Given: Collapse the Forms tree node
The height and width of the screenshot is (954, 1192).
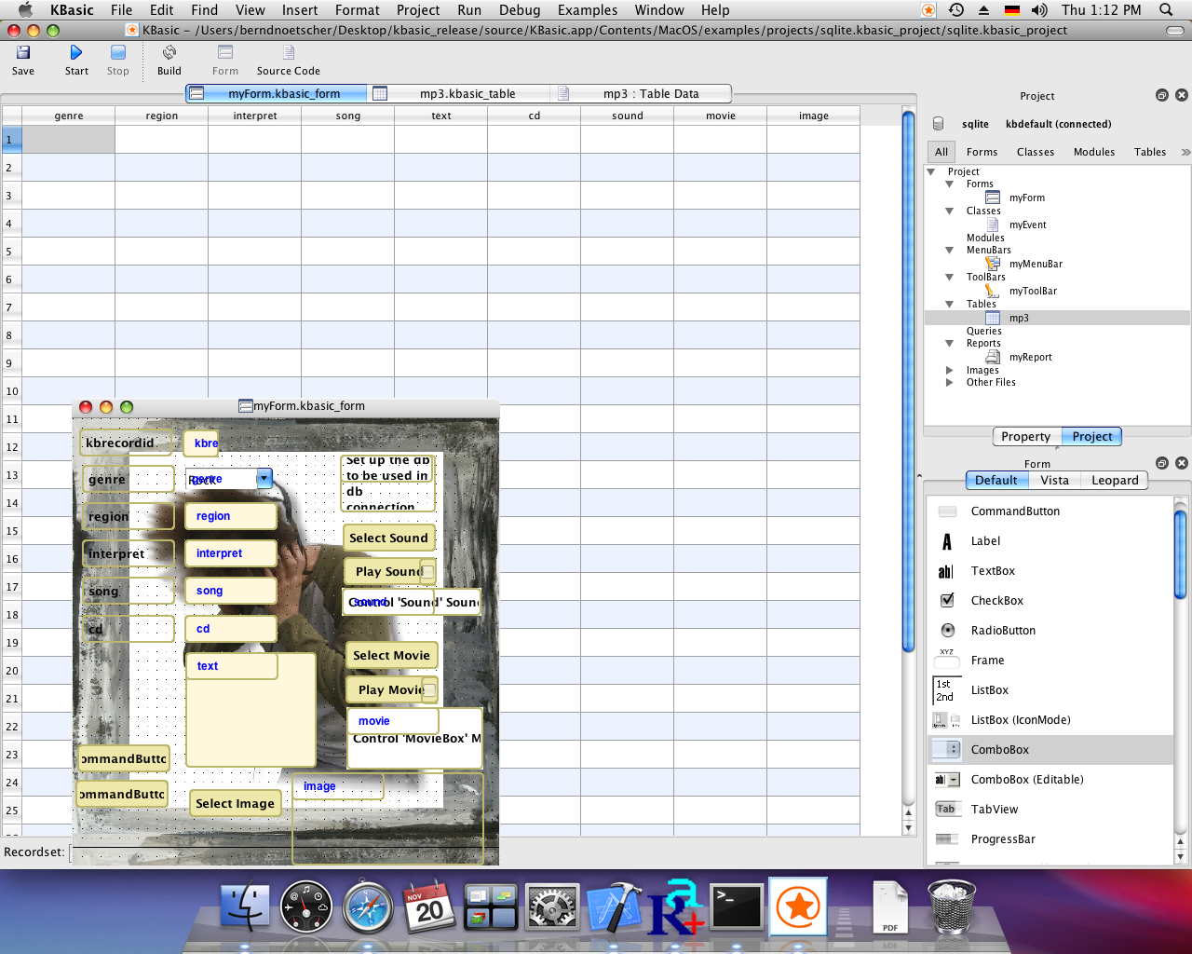Looking at the screenshot, I should coord(949,184).
